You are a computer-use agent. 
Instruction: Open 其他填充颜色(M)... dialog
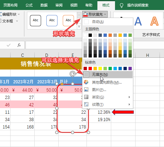[108, 82]
